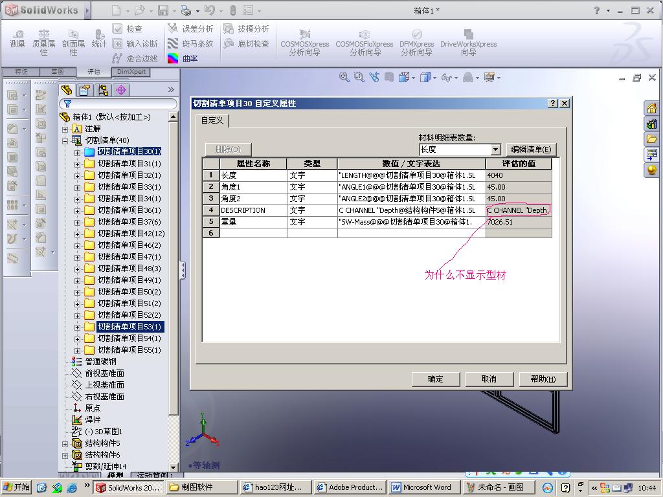Switch to Microsoft Word in taskbar
663x497 pixels.
(x=425, y=487)
